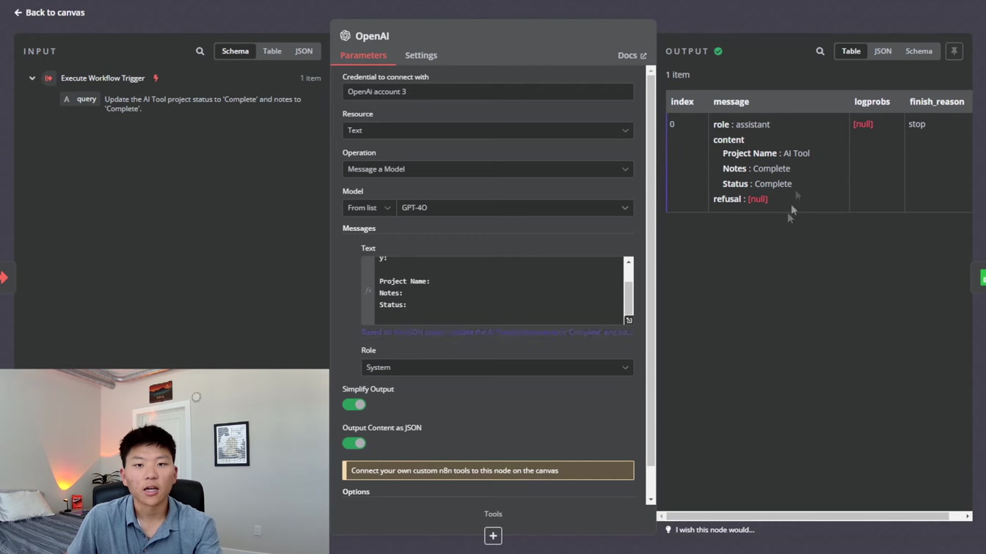
Task: Click the finish_reason column header
Action: coord(937,102)
